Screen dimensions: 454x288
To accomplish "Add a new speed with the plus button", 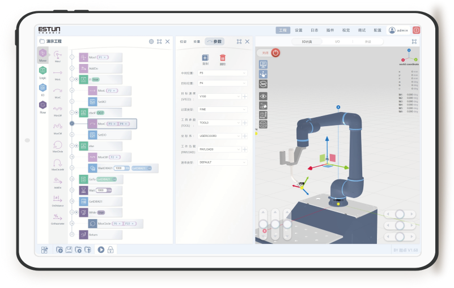I will coord(245,96).
